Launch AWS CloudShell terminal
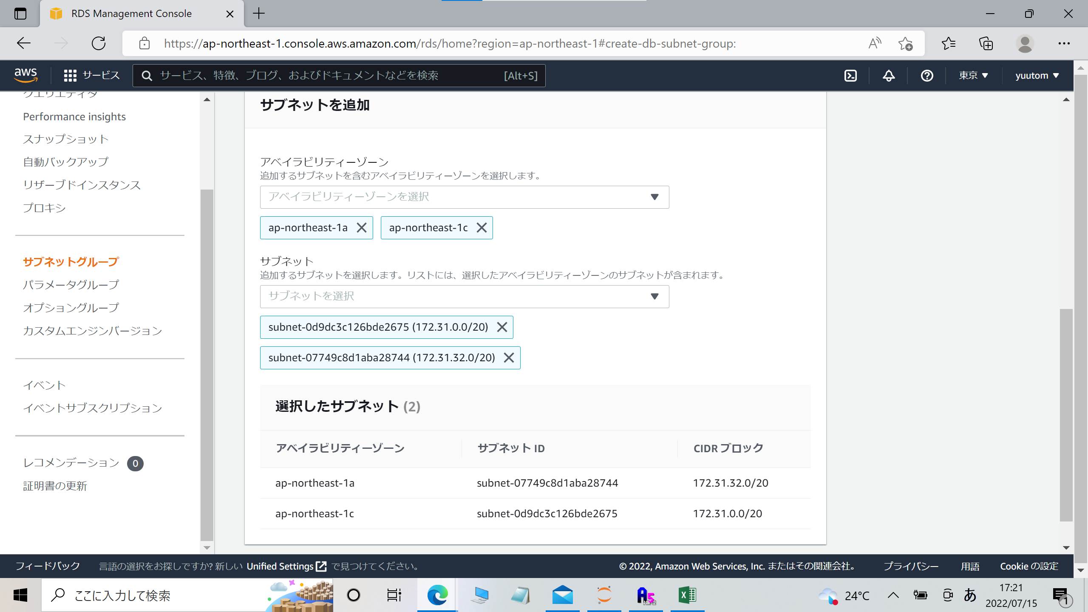Viewport: 1088px width, 612px height. [850, 76]
